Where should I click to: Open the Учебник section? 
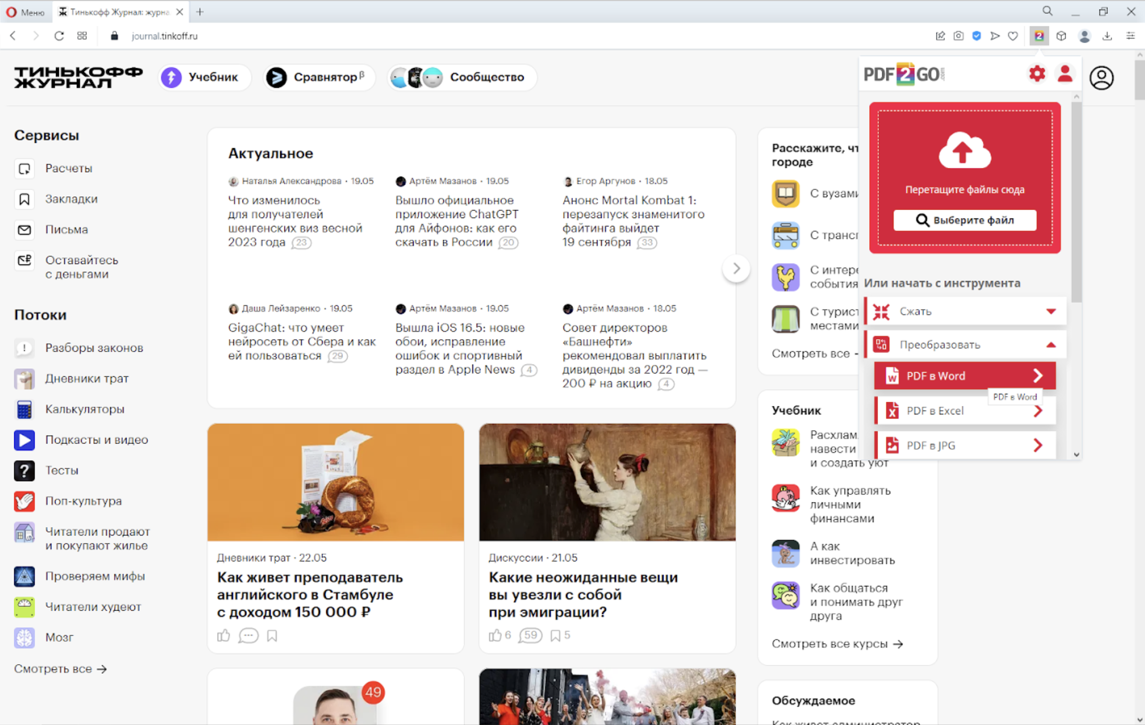coord(204,77)
